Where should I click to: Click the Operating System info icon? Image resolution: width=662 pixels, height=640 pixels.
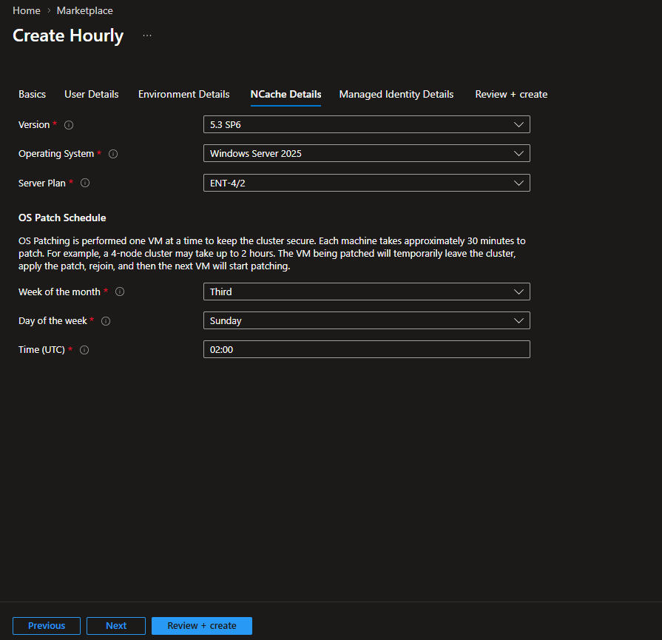coord(113,154)
